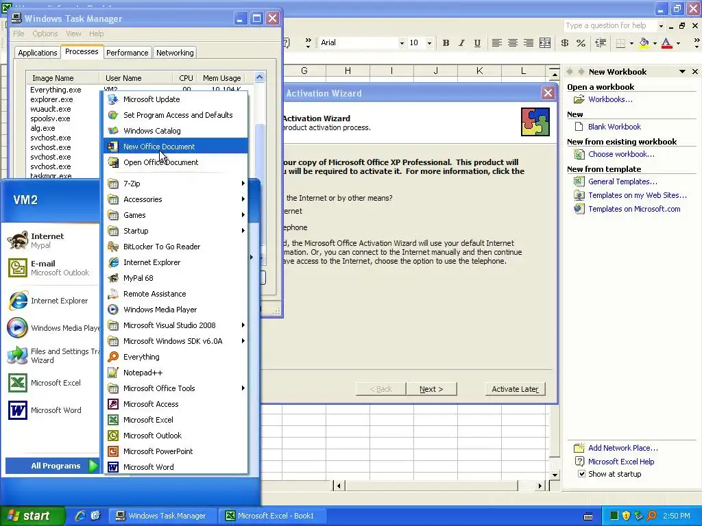The width and height of the screenshot is (702, 526).
Task: Click the All Programs button
Action: [x=52, y=466]
